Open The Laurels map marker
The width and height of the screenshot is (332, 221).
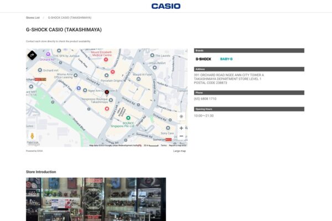click(152, 55)
